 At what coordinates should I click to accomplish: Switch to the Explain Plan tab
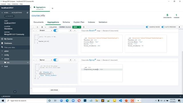pyautogui.click(x=79, y=22)
